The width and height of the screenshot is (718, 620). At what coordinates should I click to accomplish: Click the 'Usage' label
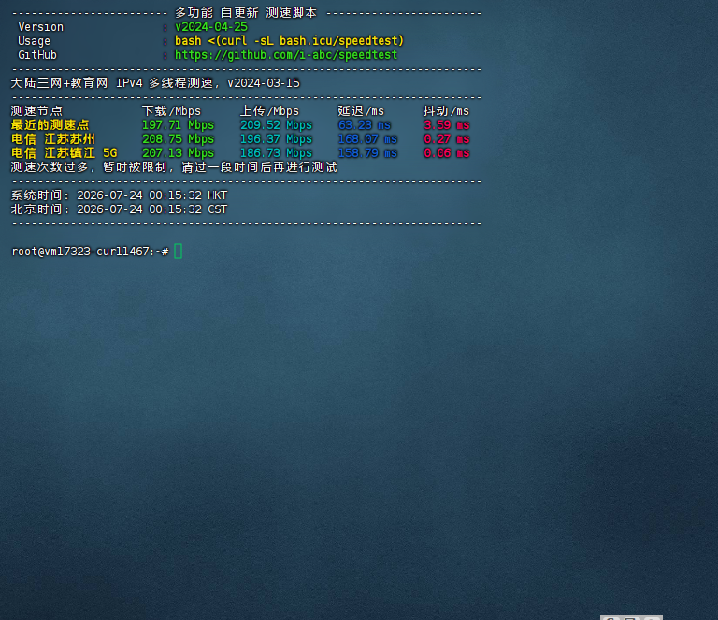pos(34,41)
